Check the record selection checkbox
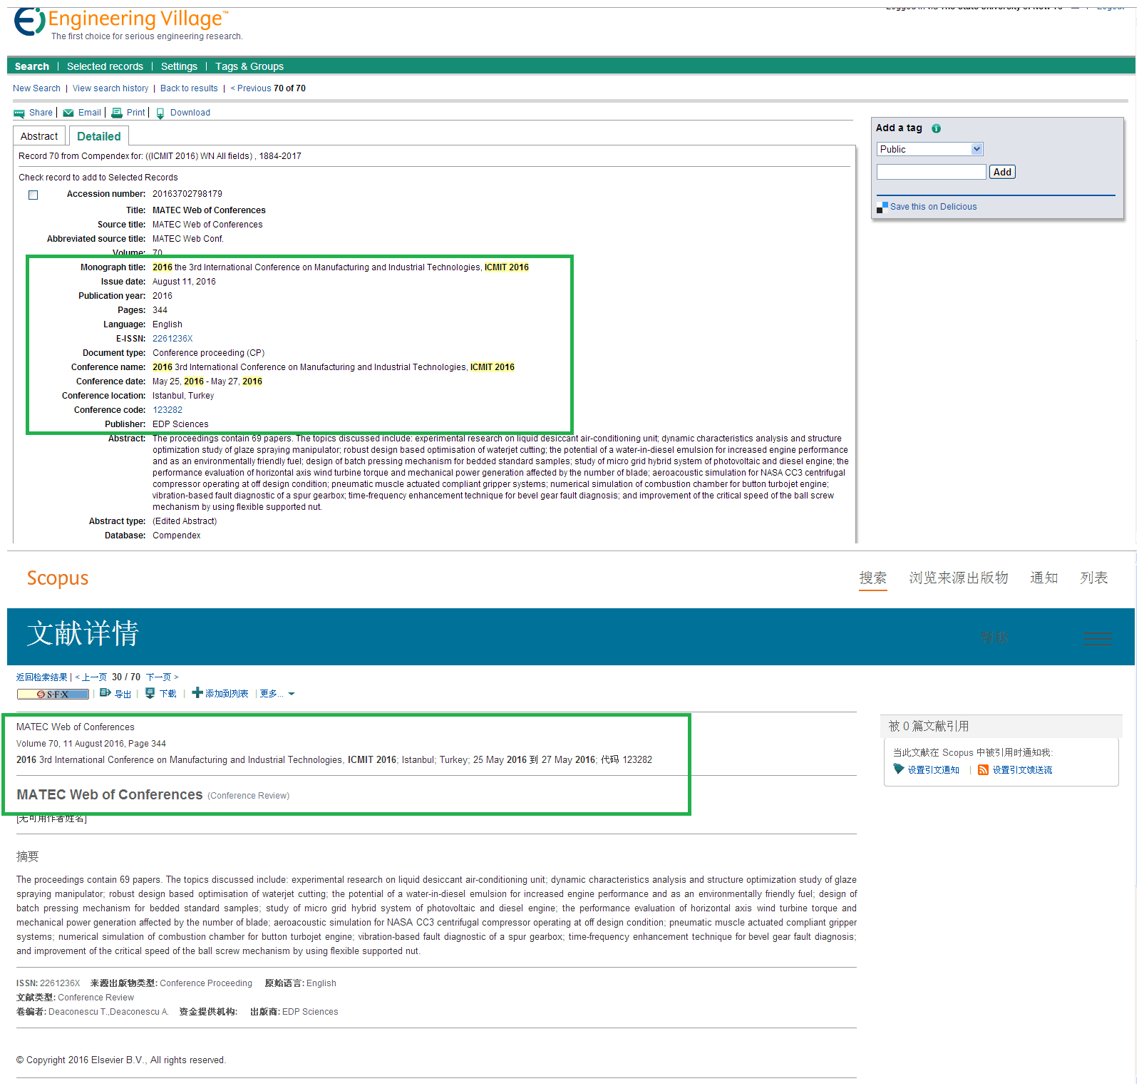The width and height of the screenshot is (1144, 1091). pos(33,195)
